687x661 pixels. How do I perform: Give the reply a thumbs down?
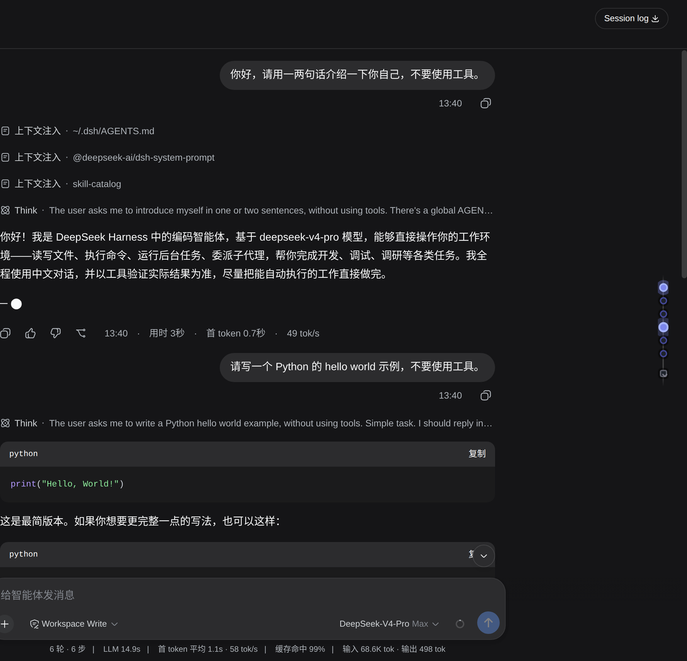(x=55, y=333)
